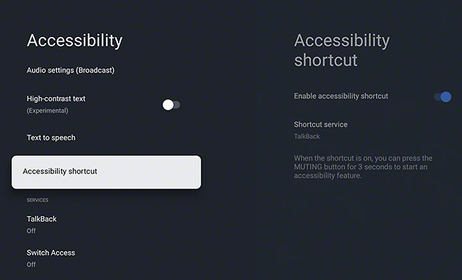The width and height of the screenshot is (462, 280).
Task: Change the Shortcut service option
Action: [x=321, y=130]
